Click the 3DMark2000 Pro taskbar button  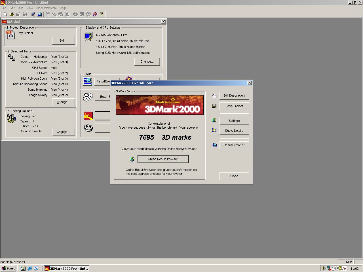point(66,268)
